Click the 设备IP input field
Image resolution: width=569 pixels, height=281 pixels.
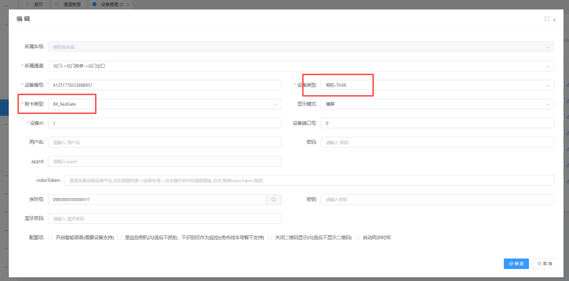point(165,123)
